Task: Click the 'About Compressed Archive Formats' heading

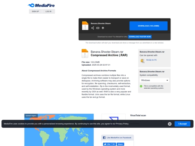Action: (99, 71)
